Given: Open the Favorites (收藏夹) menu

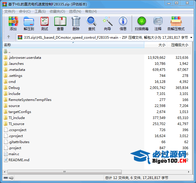Looking at the screenshot, I should tap(57, 11).
